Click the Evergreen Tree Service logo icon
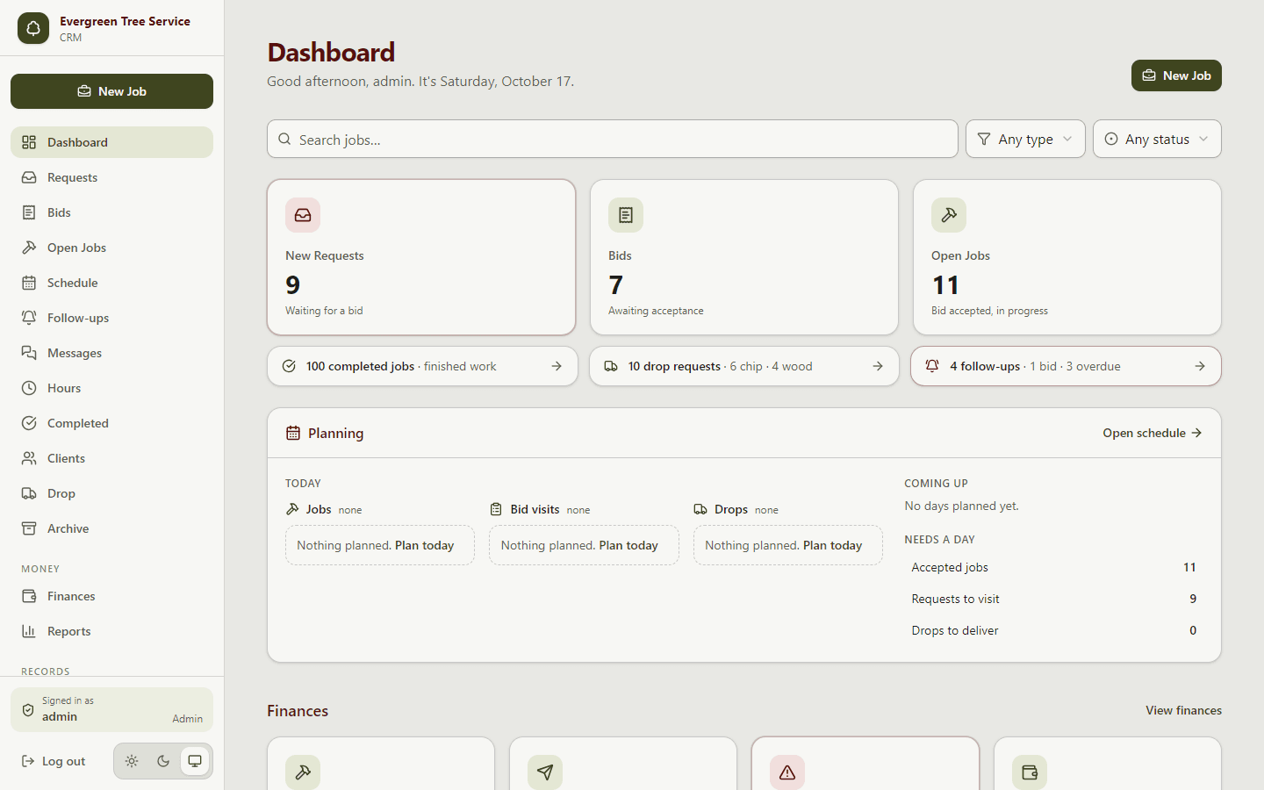 (33, 28)
